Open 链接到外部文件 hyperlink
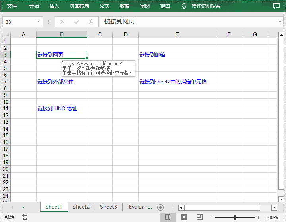 click(56, 82)
